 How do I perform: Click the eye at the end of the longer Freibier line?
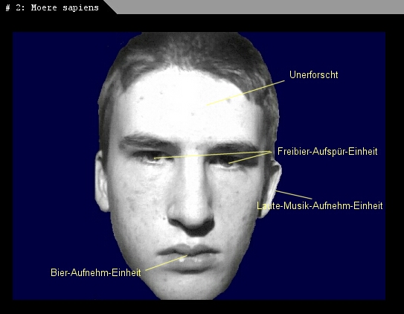point(152,158)
